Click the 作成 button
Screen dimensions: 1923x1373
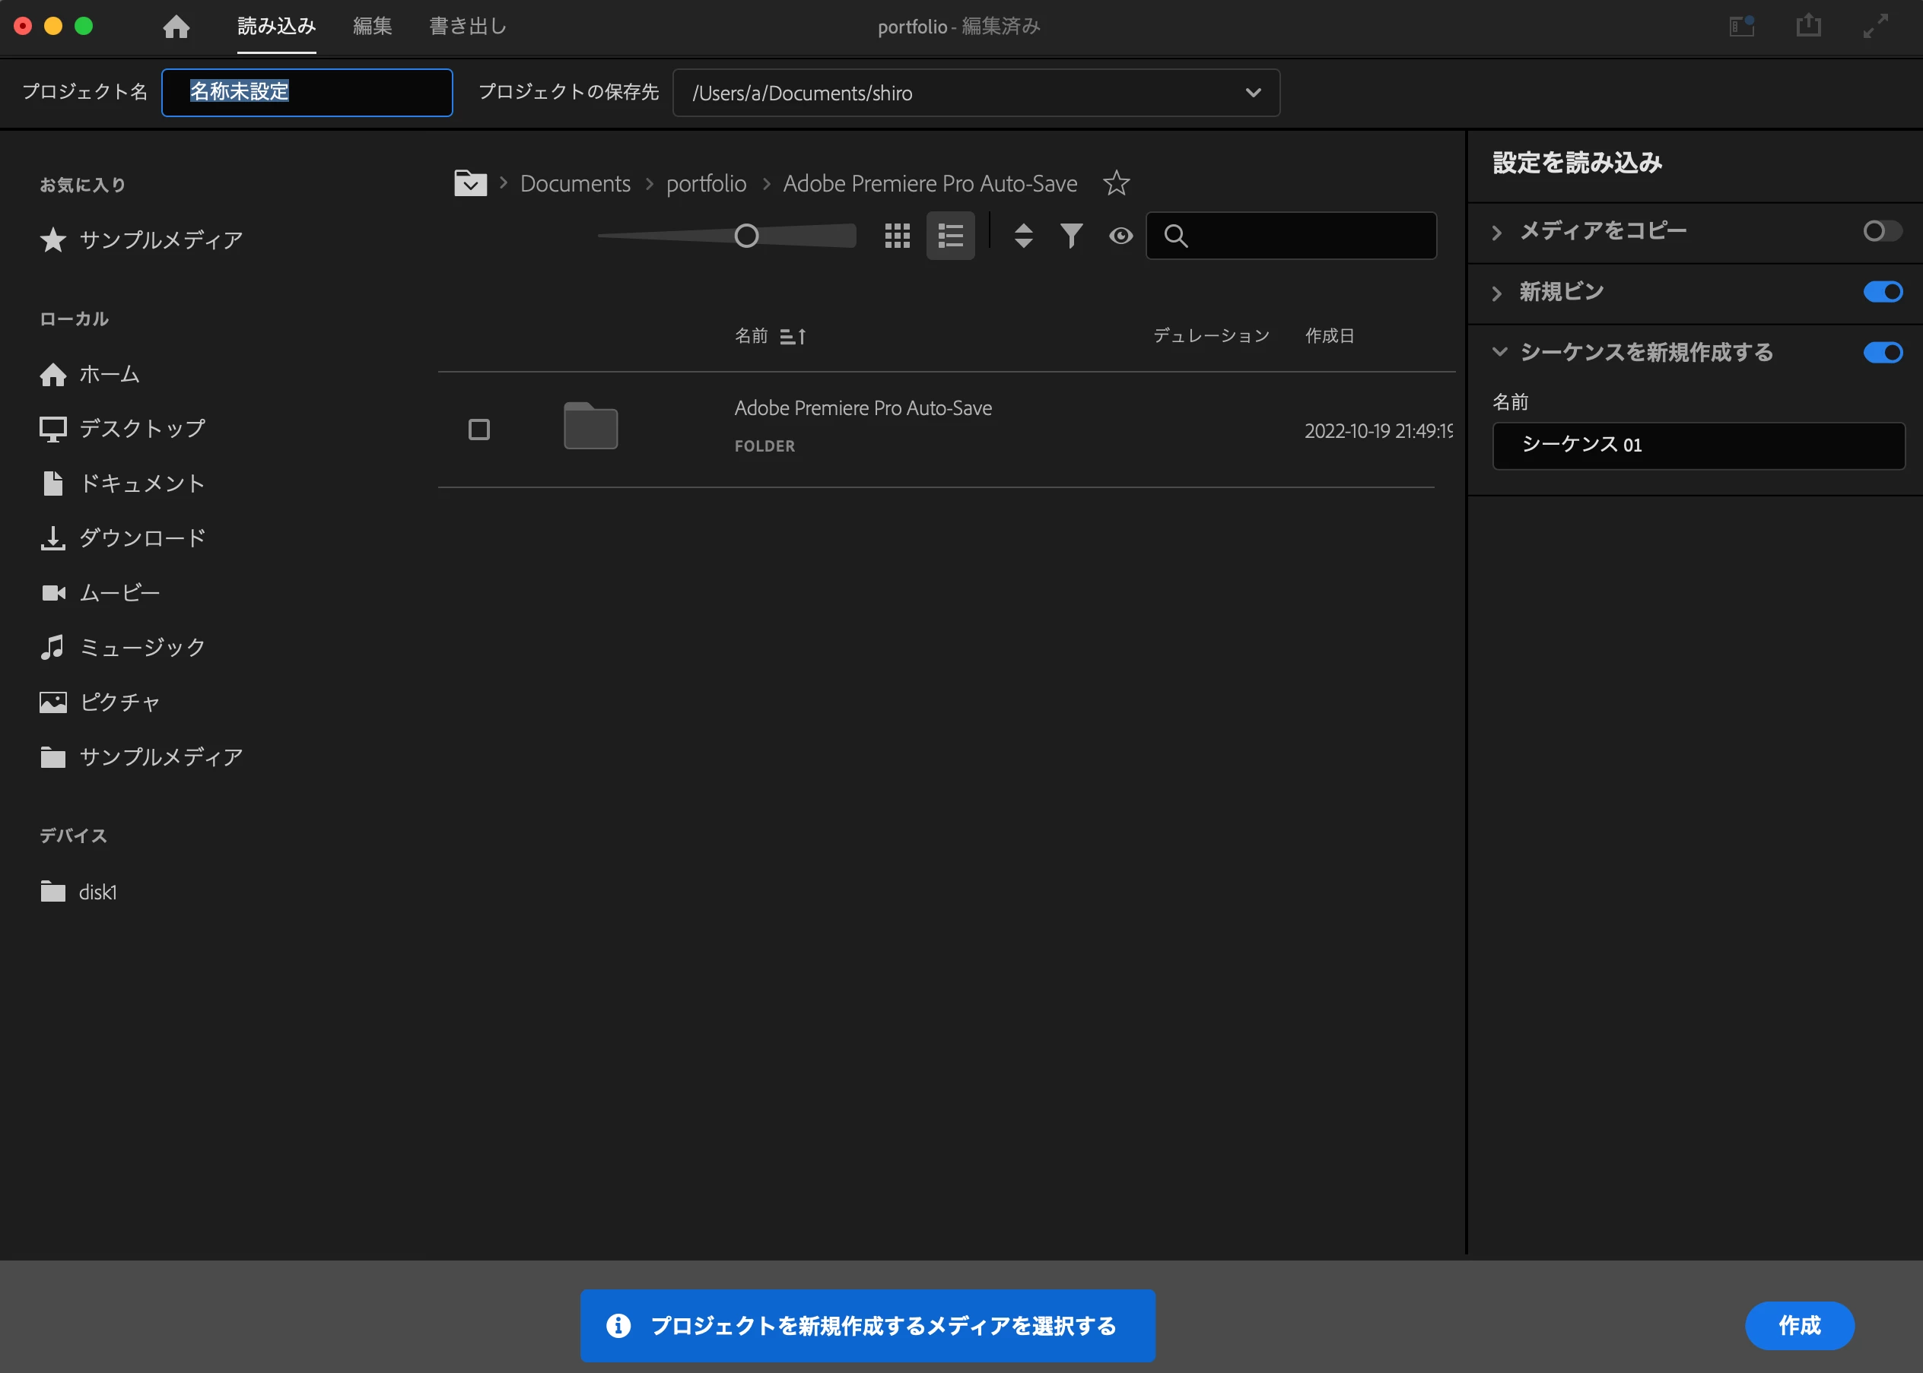[1799, 1325]
